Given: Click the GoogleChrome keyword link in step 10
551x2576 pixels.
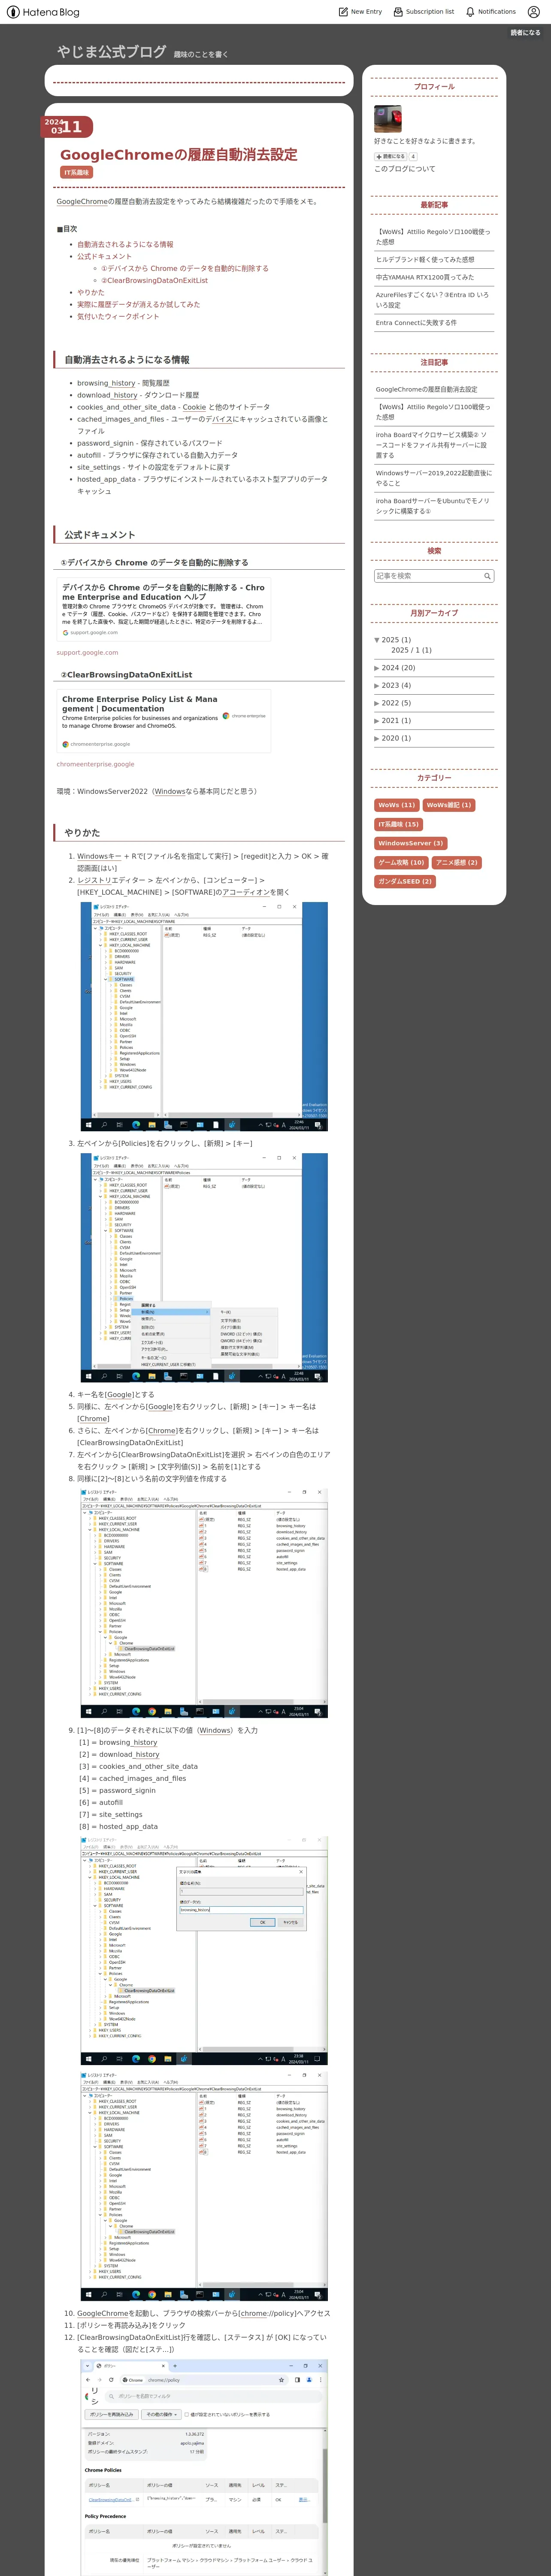Looking at the screenshot, I should [103, 2313].
